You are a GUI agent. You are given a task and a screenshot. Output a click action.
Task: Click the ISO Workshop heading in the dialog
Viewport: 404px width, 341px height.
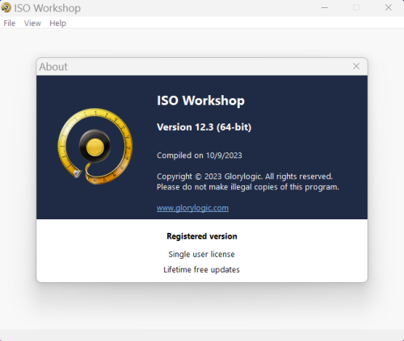pyautogui.click(x=200, y=101)
